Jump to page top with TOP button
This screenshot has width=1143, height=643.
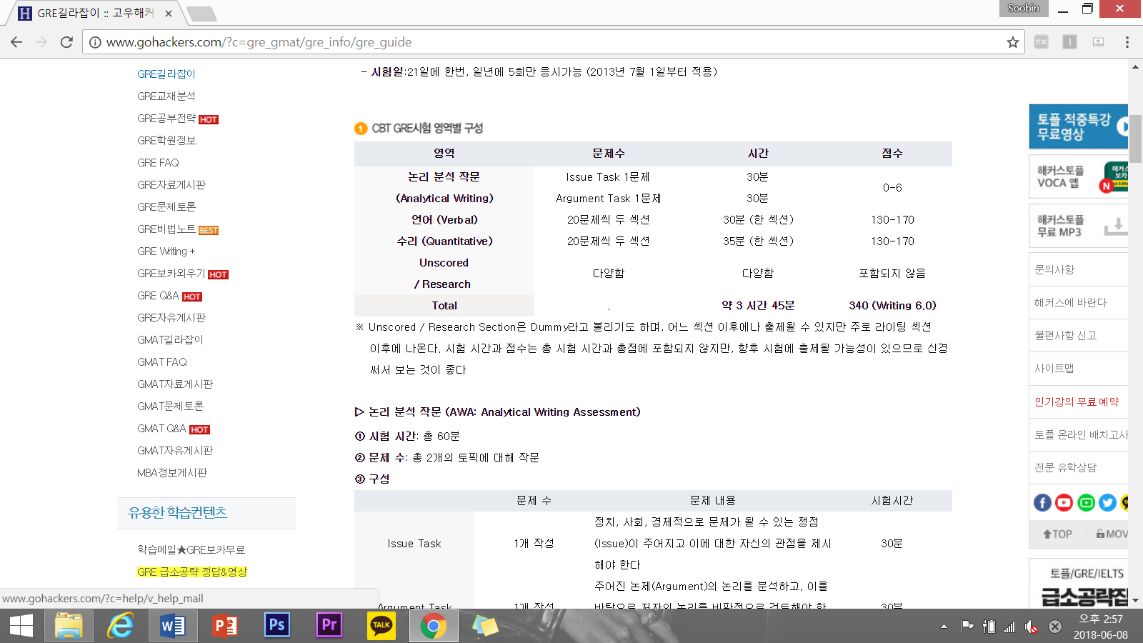click(1057, 534)
